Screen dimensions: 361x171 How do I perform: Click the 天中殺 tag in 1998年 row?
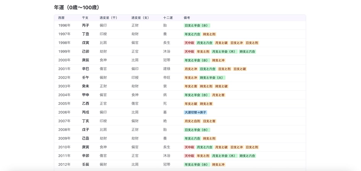(189, 43)
